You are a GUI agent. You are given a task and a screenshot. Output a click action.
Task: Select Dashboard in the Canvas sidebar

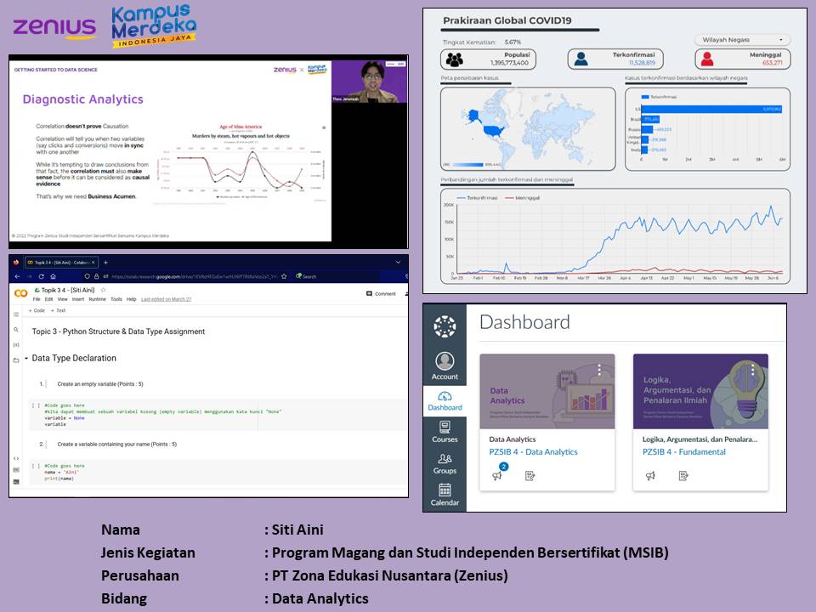[445, 400]
